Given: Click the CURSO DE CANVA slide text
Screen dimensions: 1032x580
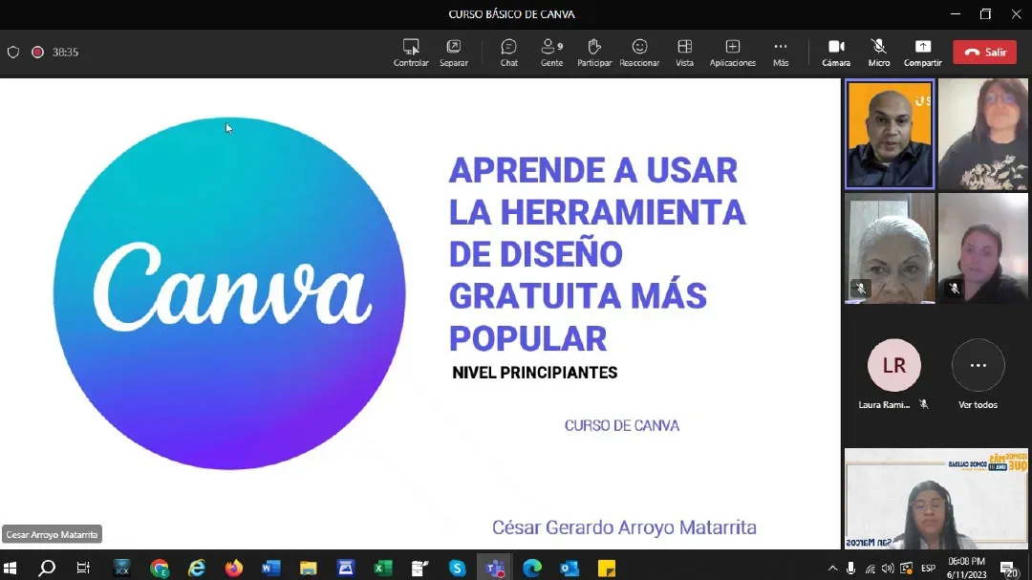Looking at the screenshot, I should (622, 425).
